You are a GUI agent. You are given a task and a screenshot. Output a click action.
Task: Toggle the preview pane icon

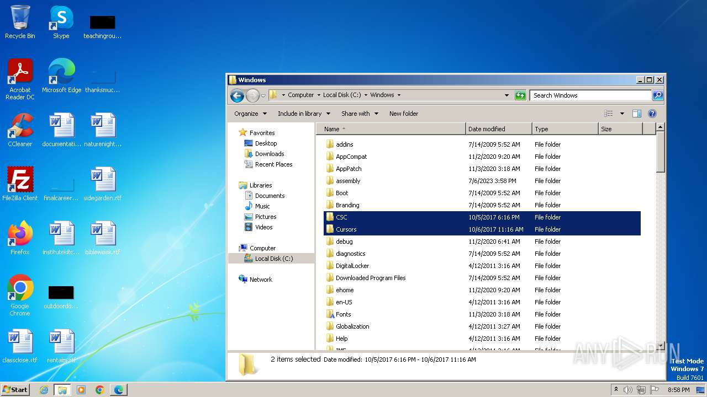point(637,114)
